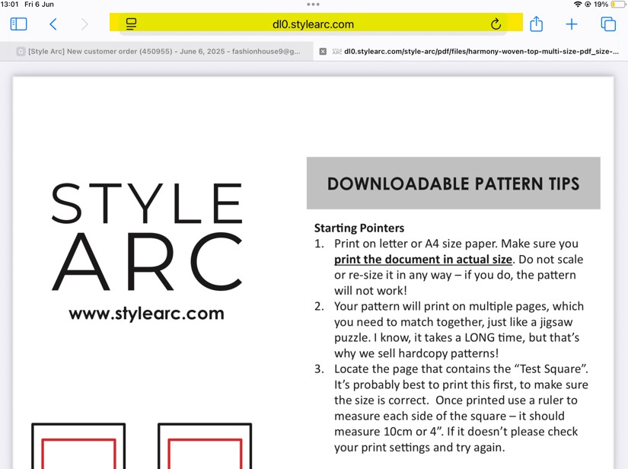Tap the Starting Pointers heading
The height and width of the screenshot is (469, 628).
tap(359, 228)
